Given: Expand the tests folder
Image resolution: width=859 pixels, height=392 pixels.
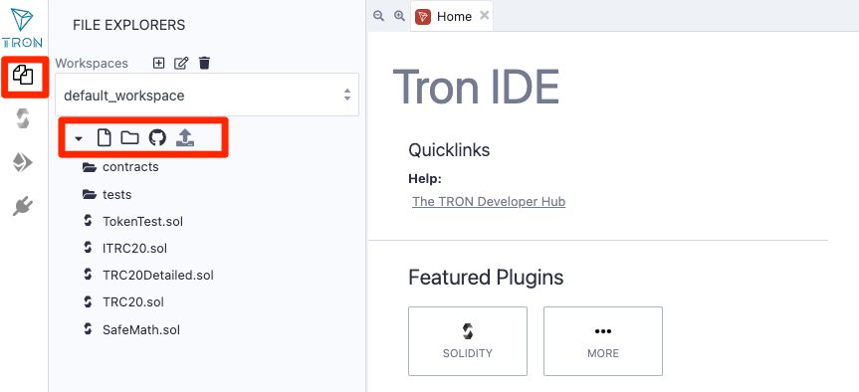Looking at the screenshot, I should 107,194.
